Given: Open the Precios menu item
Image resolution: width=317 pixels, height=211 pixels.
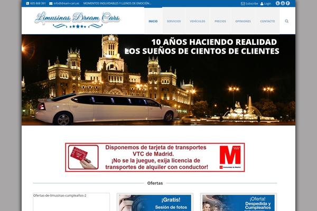Looking at the screenshot, I should tap(220, 21).
